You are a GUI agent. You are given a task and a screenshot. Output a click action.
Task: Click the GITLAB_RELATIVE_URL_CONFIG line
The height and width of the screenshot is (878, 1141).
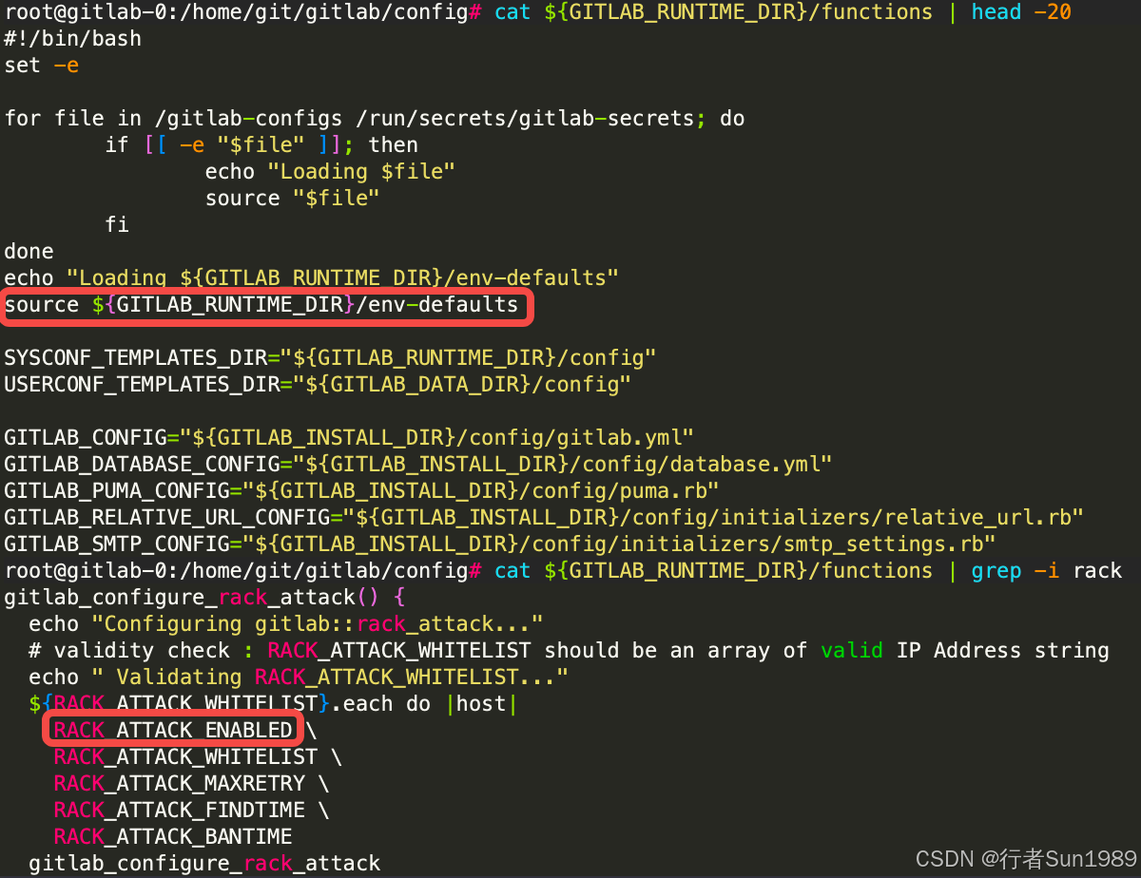pyautogui.click(x=545, y=518)
